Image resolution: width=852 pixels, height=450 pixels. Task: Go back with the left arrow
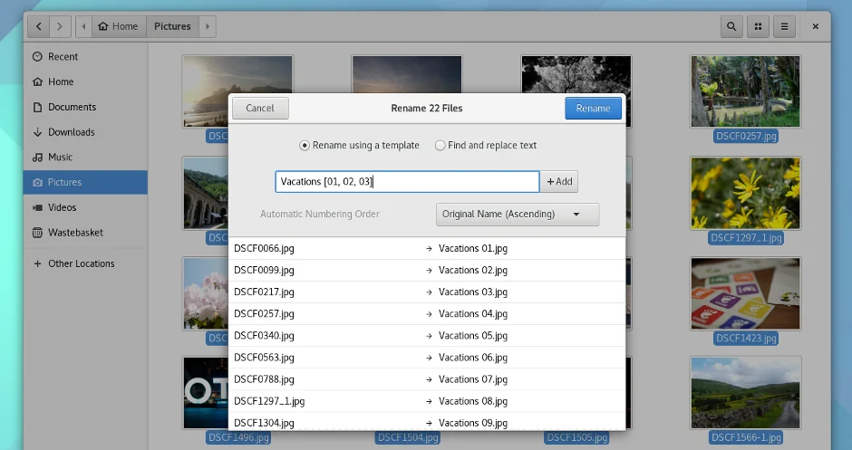pos(37,26)
